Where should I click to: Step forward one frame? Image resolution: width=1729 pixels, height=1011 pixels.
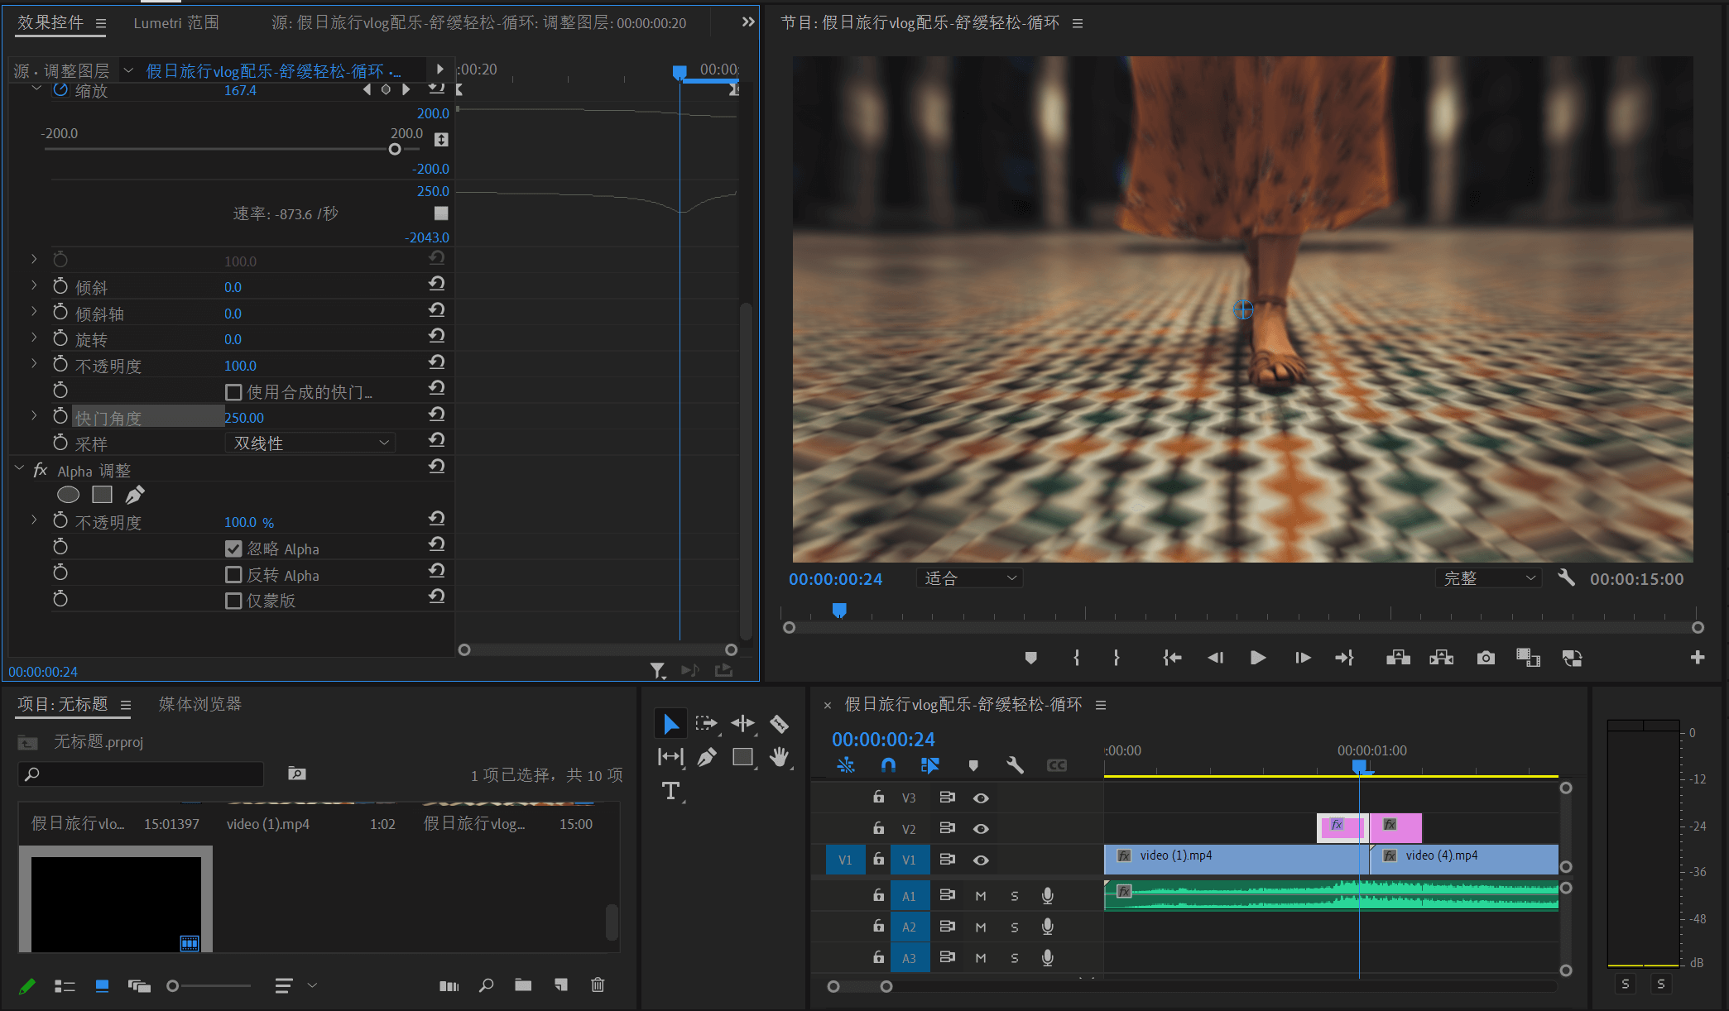(x=1303, y=658)
